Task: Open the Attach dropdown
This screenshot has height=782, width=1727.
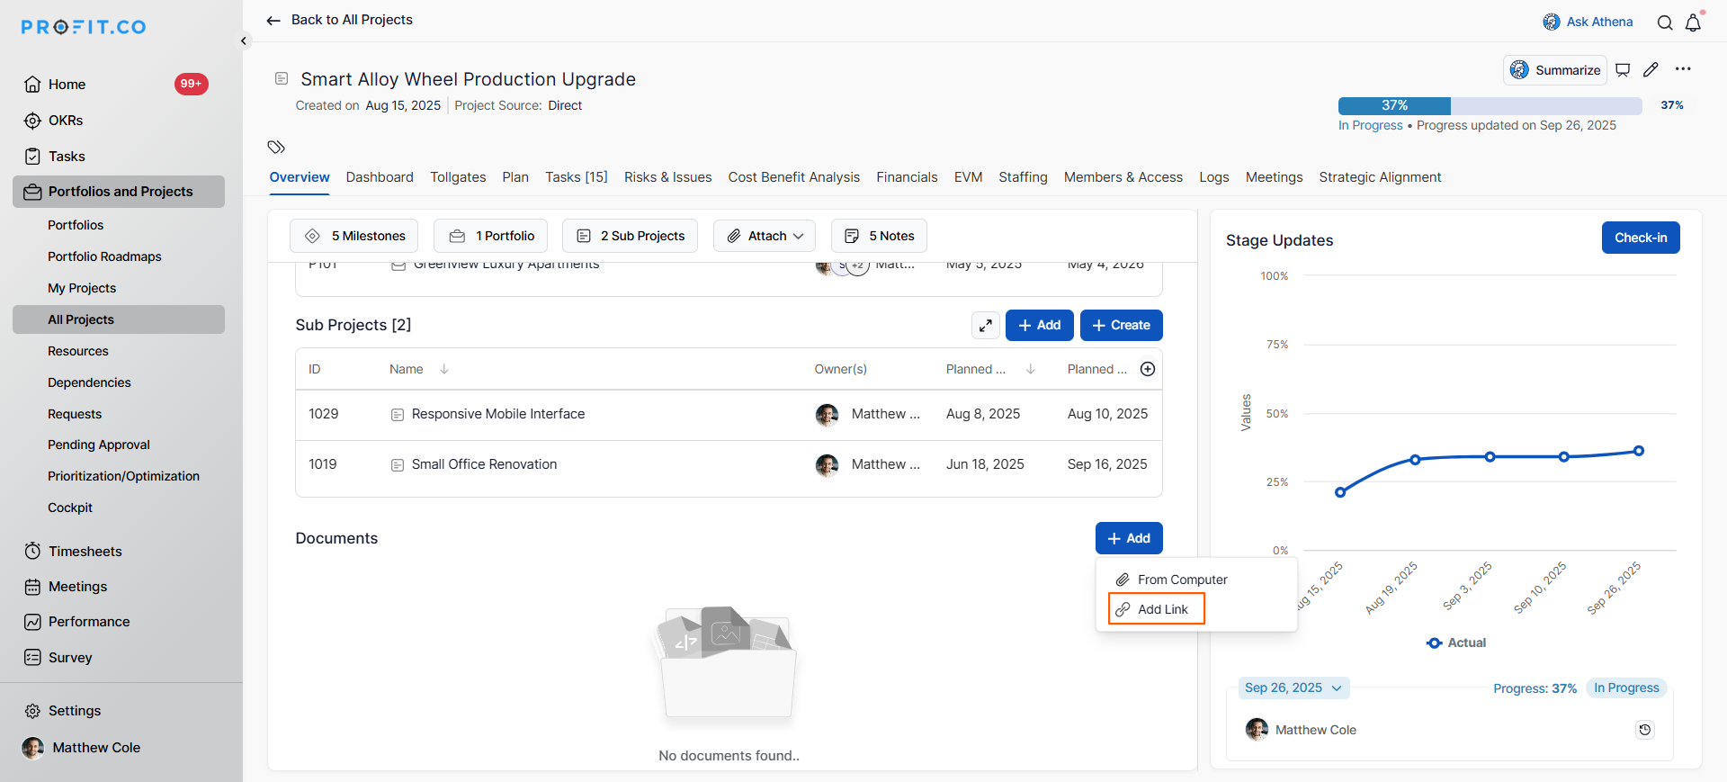Action: [765, 236]
